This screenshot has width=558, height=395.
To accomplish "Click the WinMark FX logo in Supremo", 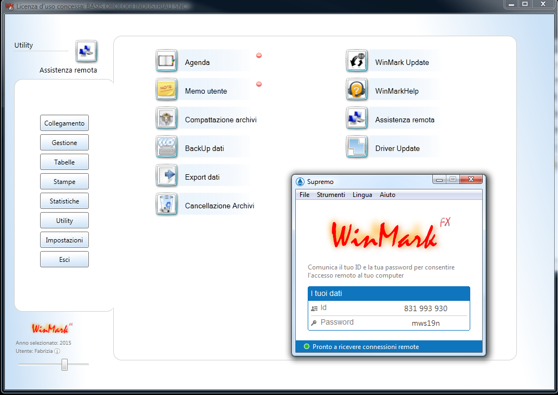I will [391, 233].
